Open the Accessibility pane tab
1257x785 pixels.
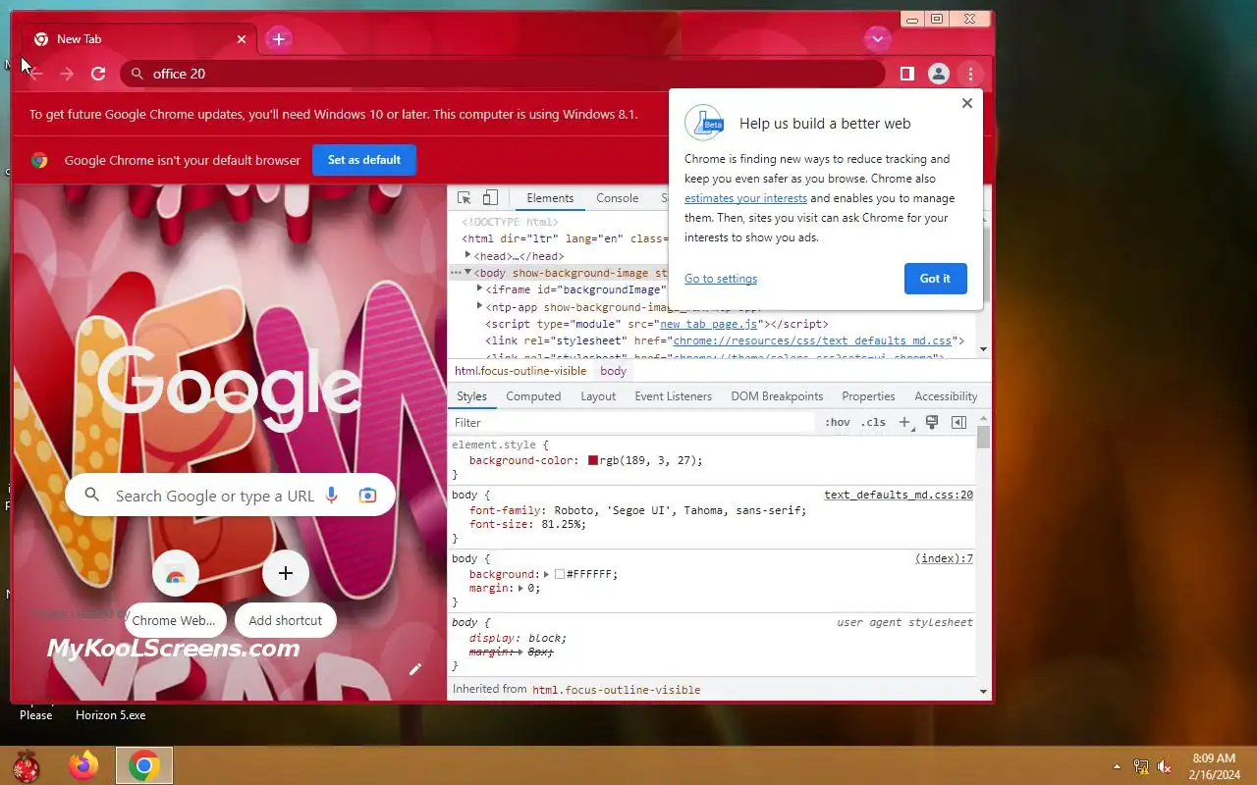coord(946,396)
